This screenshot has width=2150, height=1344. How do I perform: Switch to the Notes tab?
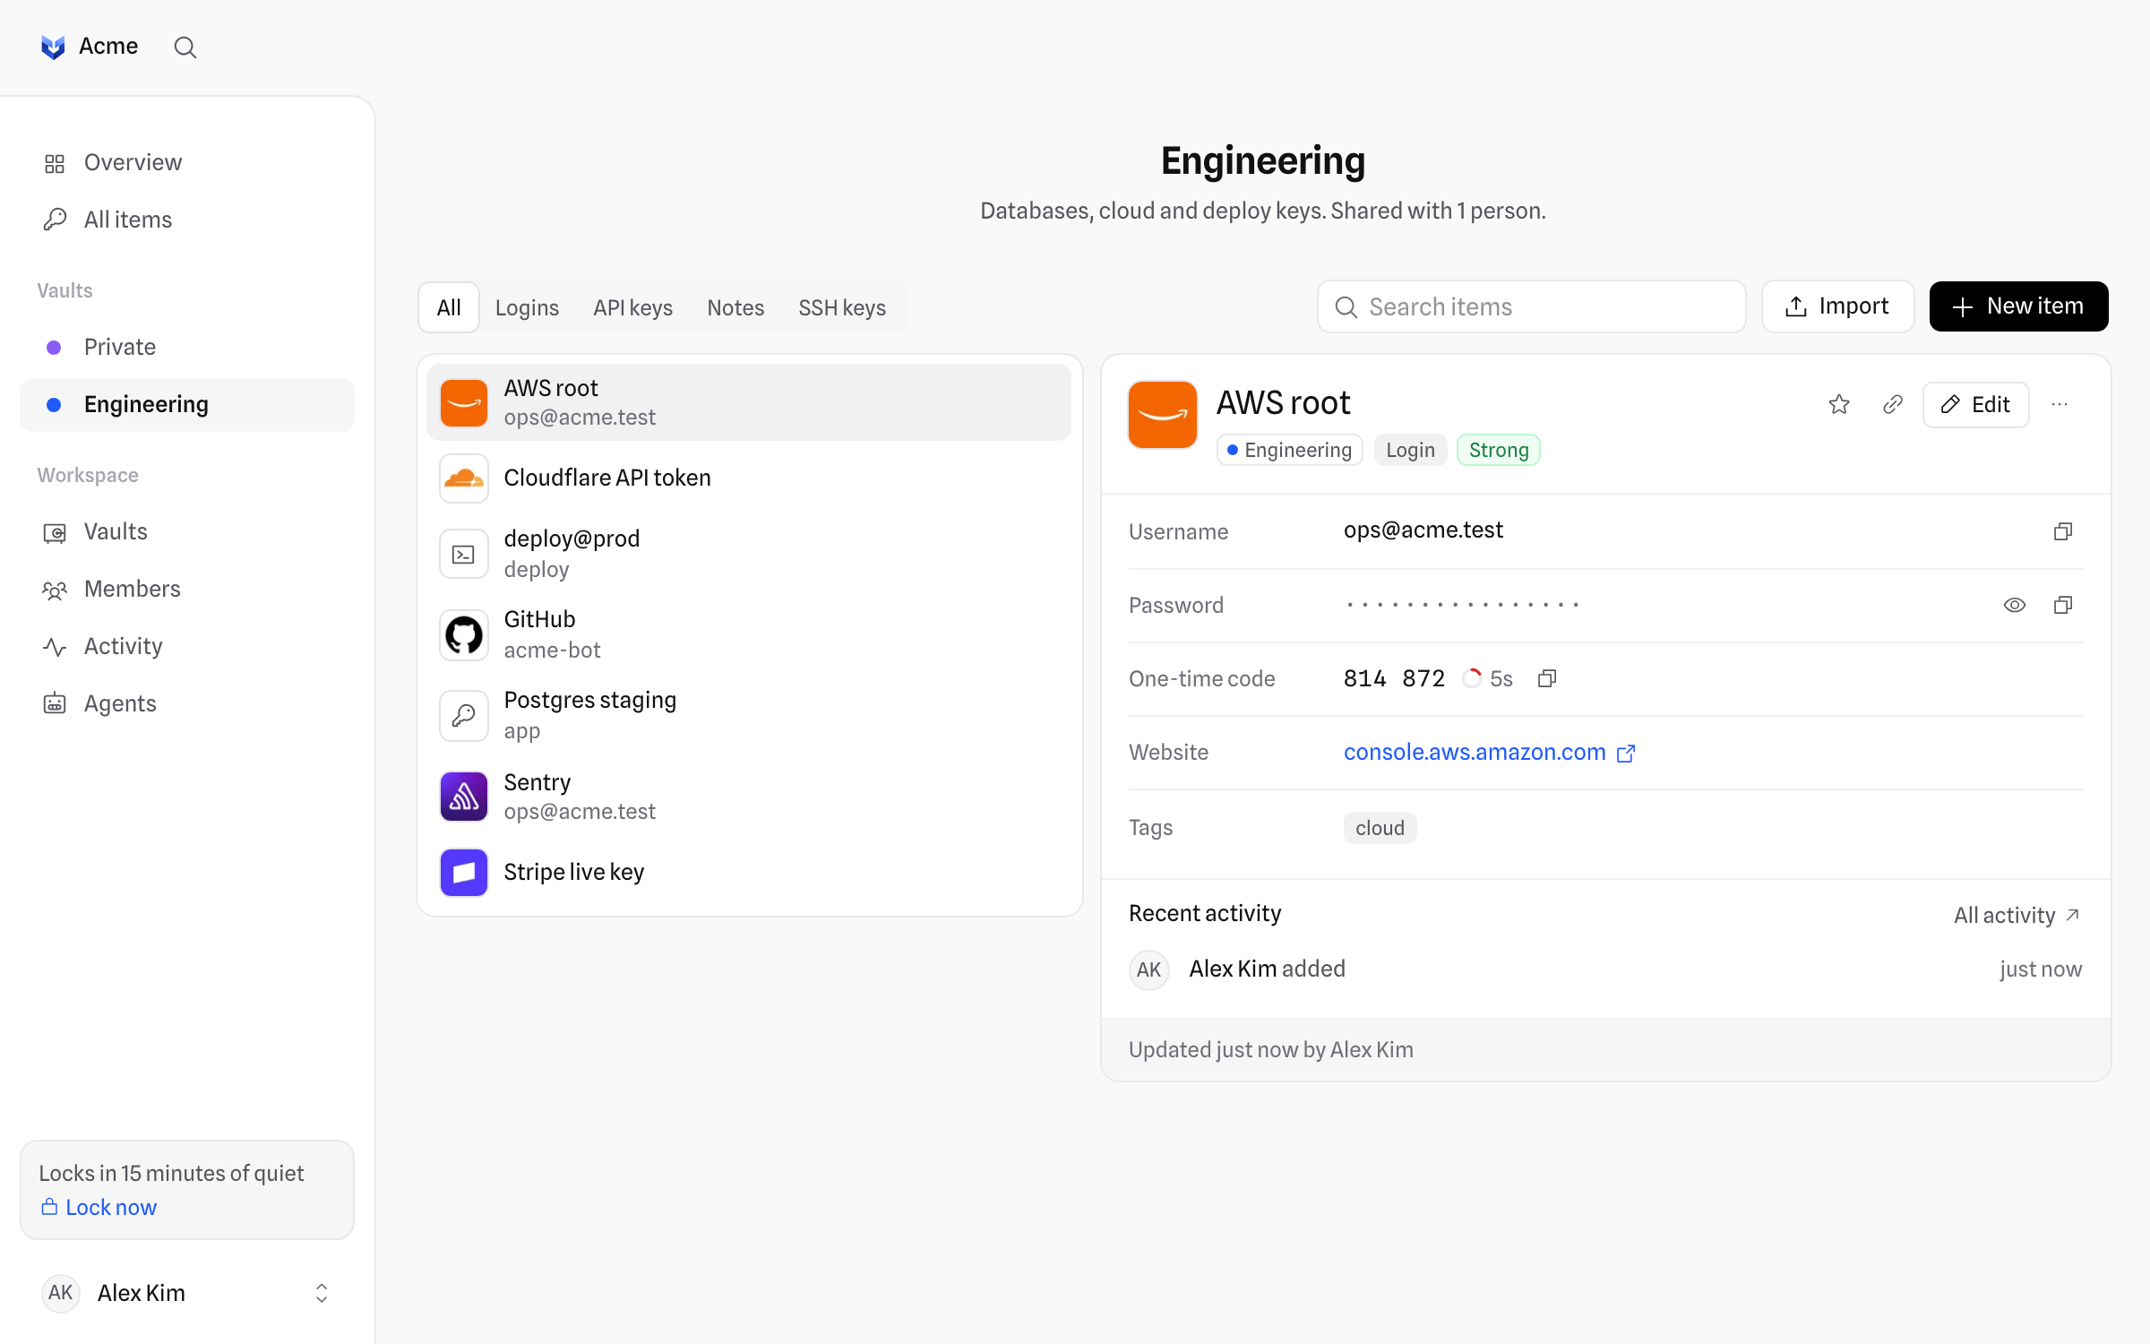(735, 307)
